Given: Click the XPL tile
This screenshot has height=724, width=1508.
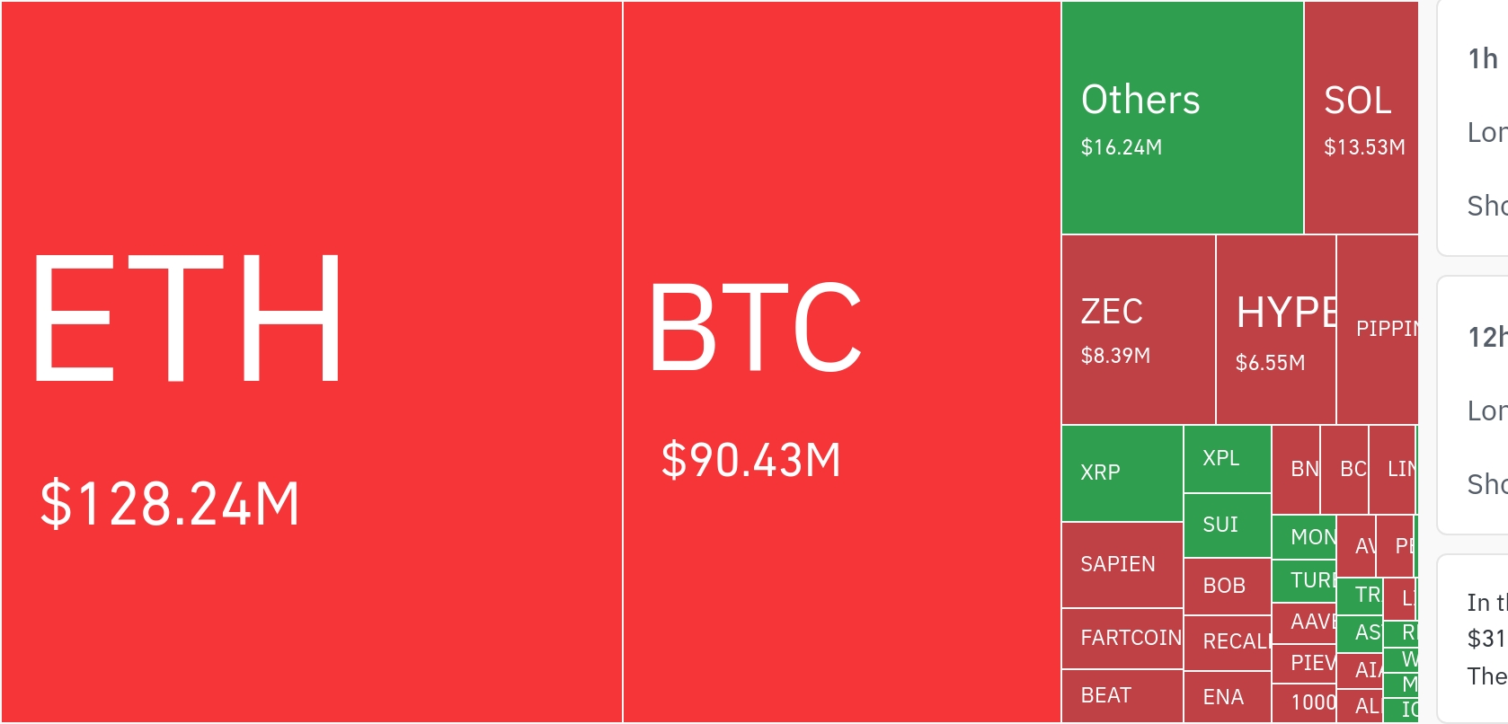Looking at the screenshot, I should coord(1227,458).
